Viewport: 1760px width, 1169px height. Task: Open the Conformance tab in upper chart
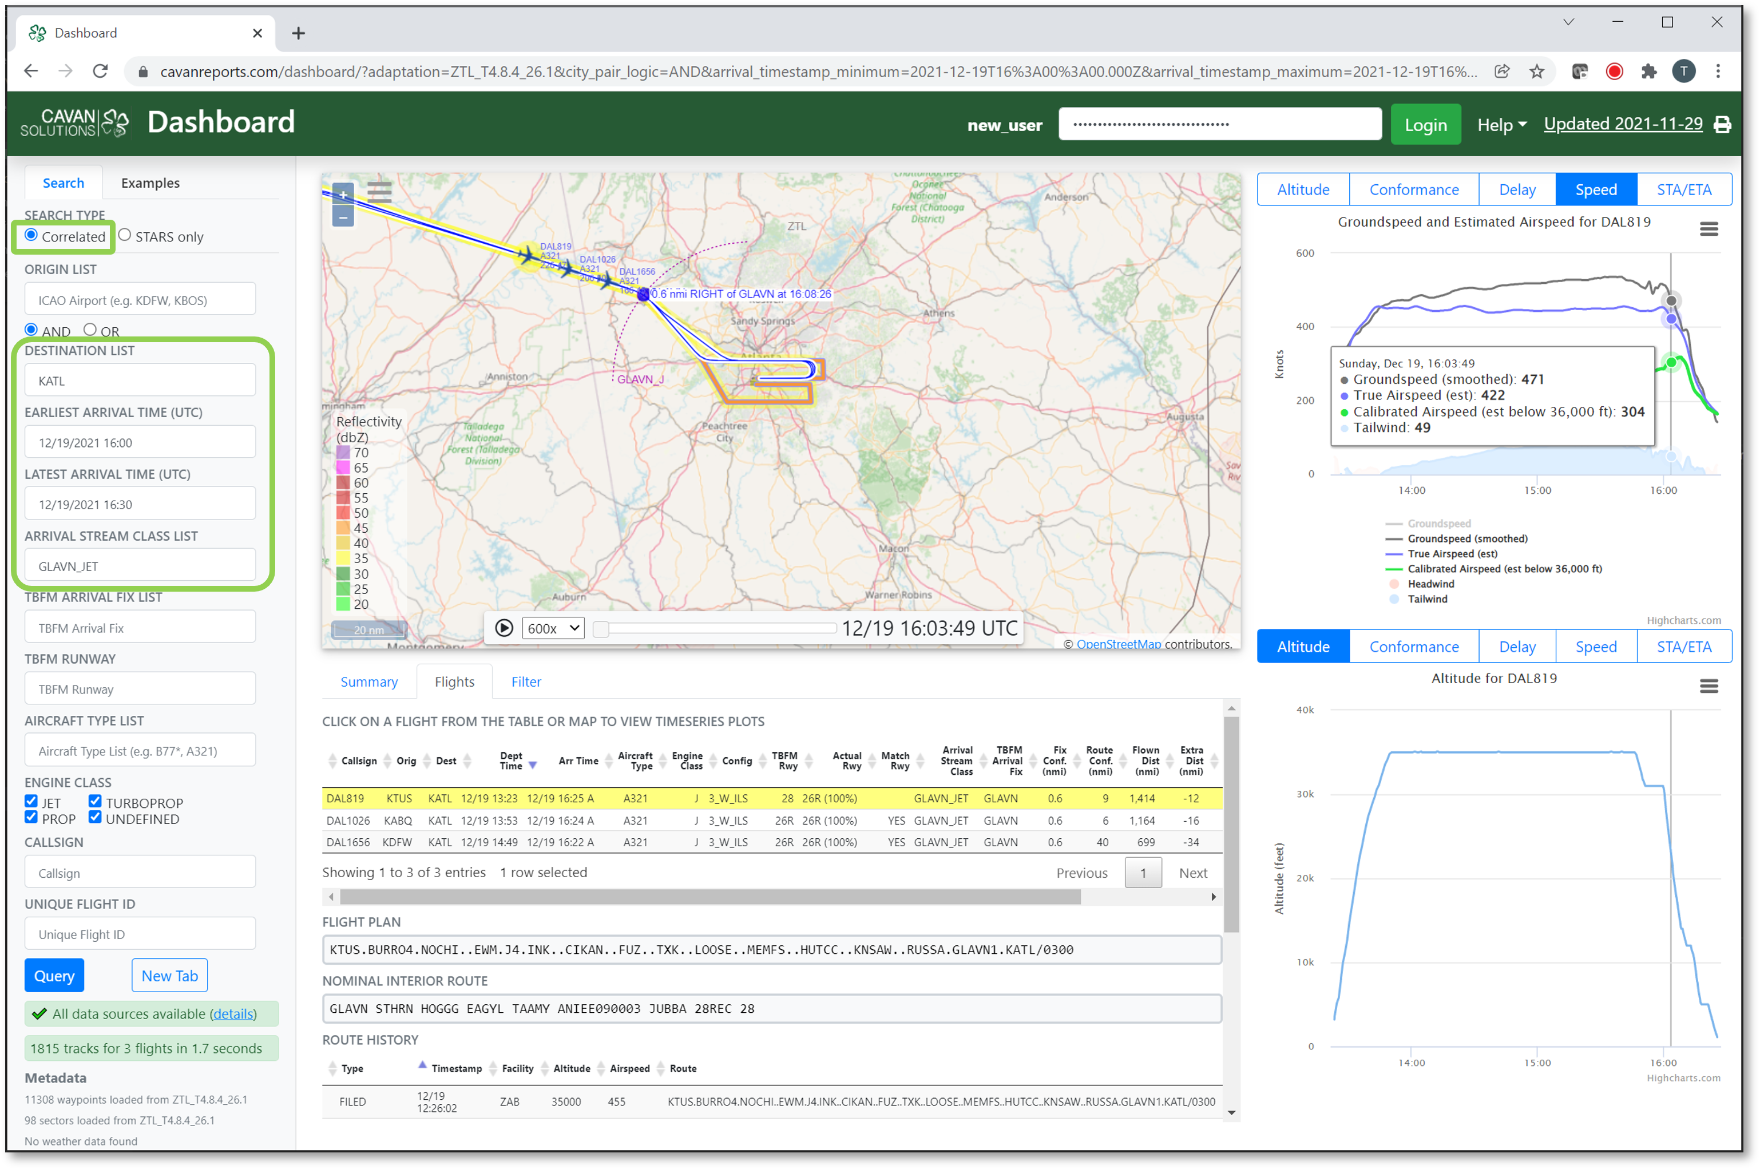[1413, 189]
